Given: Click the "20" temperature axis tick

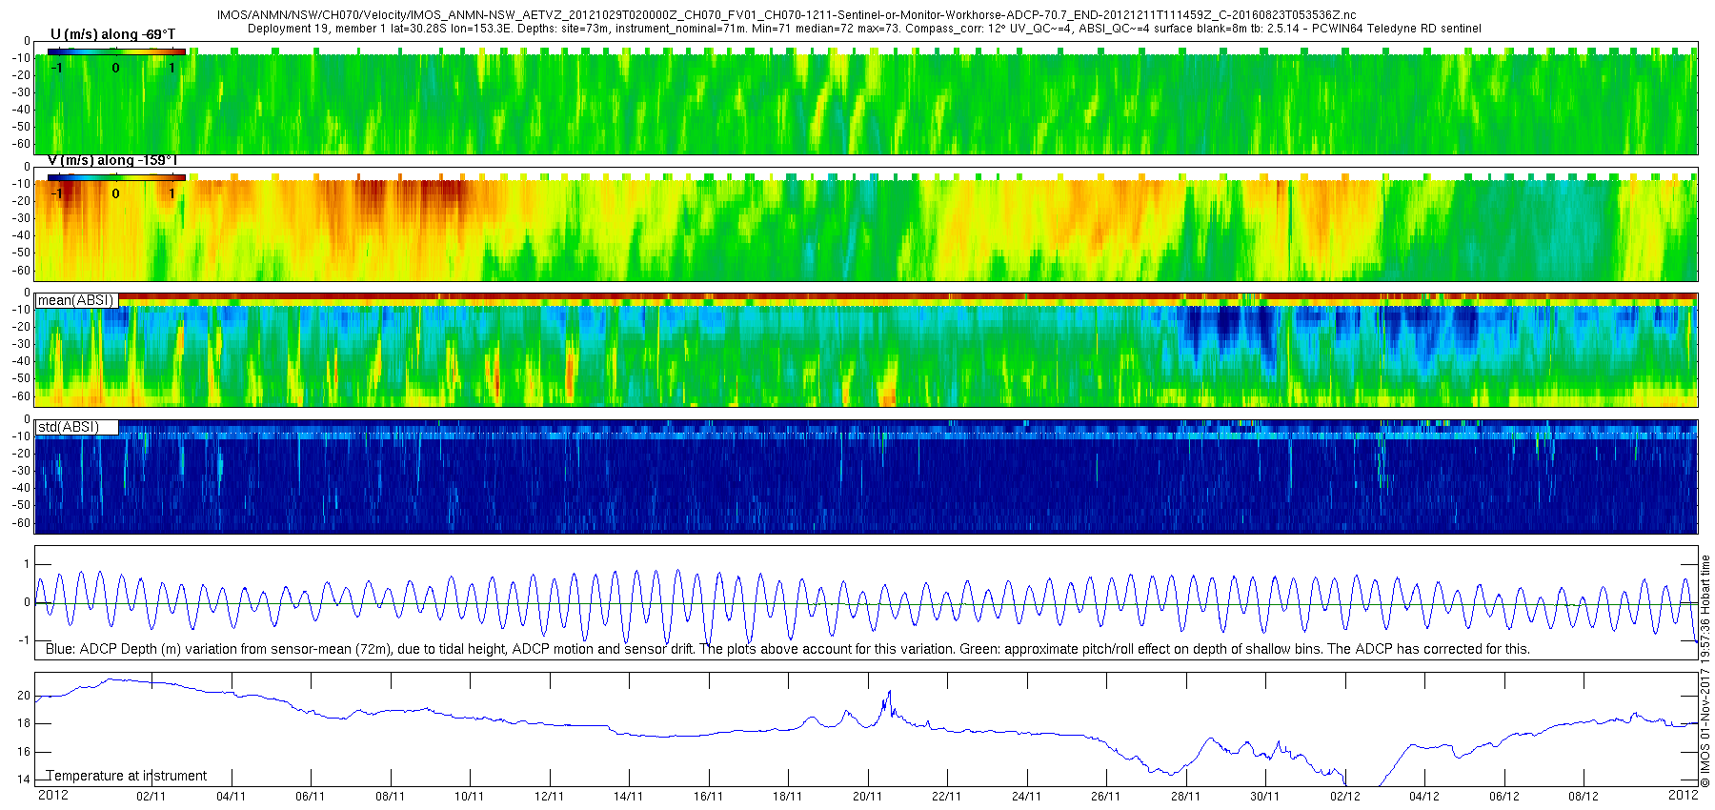Looking at the screenshot, I should coord(24,696).
